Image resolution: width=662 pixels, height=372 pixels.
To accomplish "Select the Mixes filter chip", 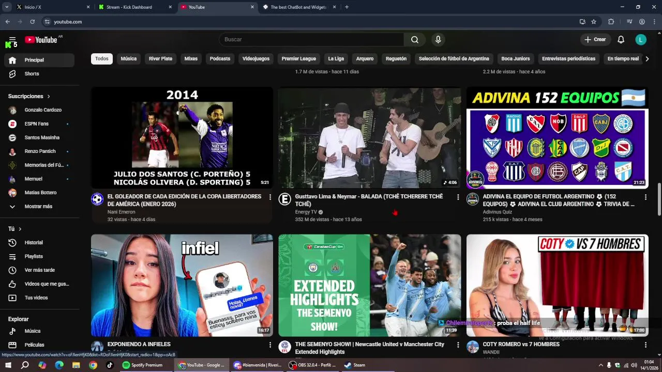I will [191, 59].
